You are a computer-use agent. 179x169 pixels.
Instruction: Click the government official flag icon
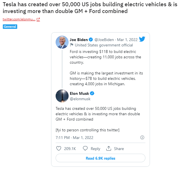pyautogui.click(x=72, y=45)
